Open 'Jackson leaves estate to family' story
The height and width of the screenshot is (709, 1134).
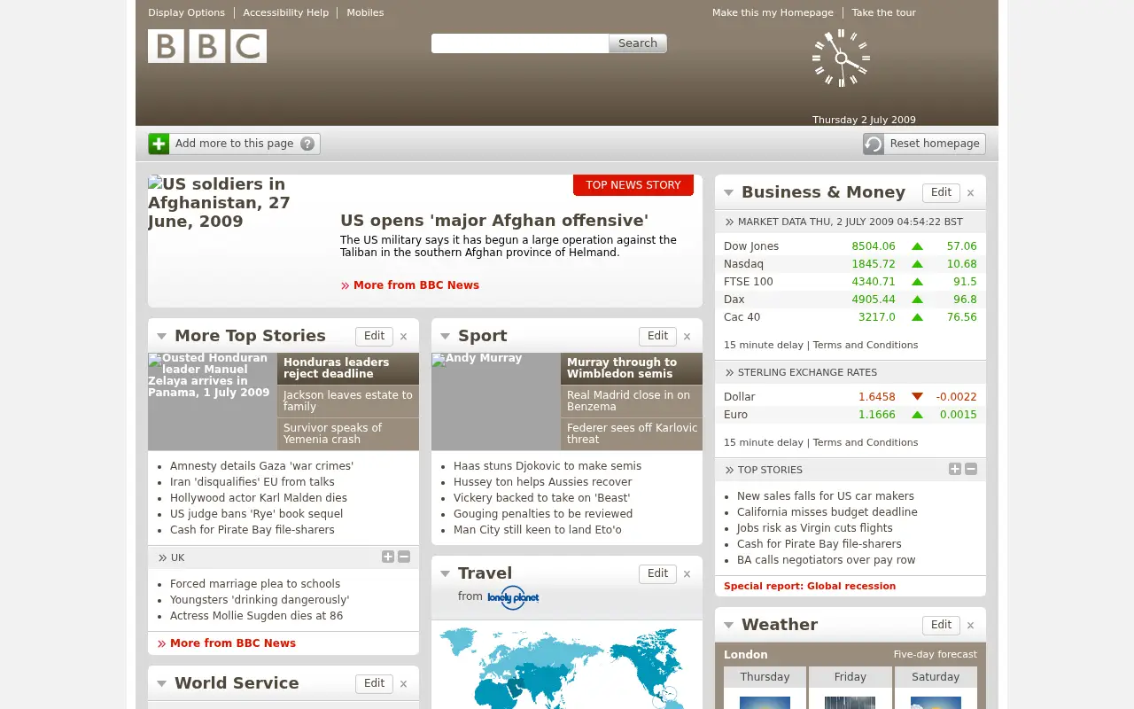[347, 401]
